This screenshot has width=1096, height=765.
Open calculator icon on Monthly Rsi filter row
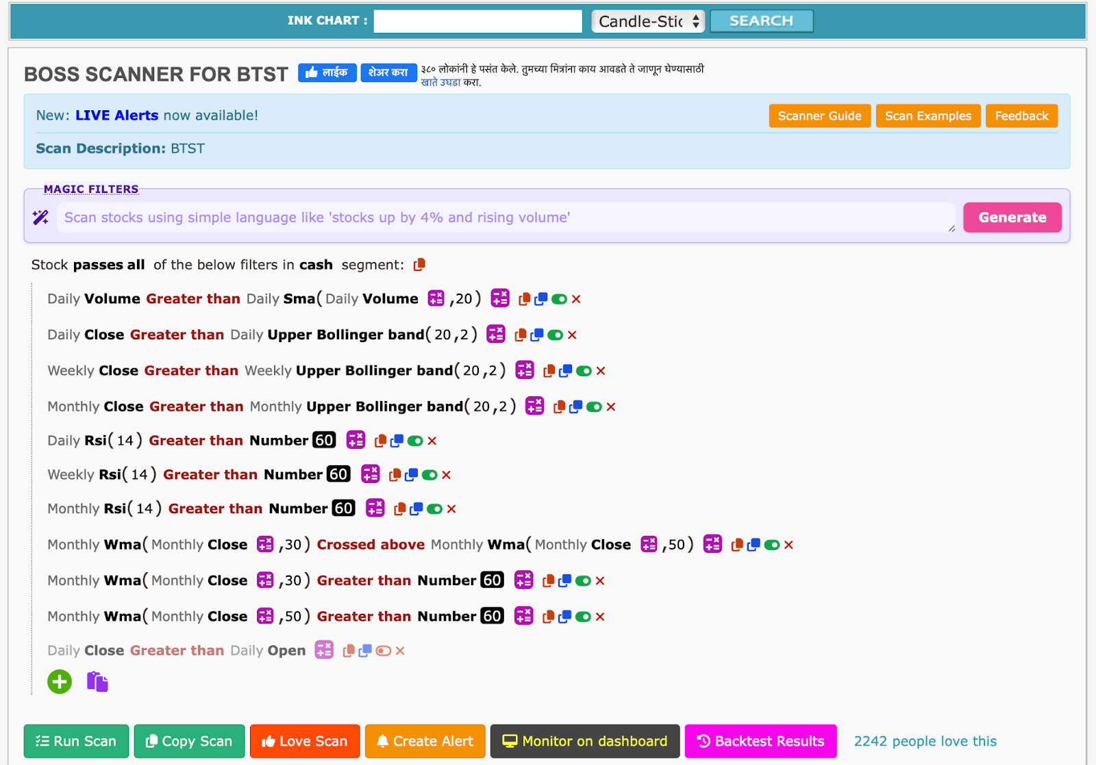375,508
